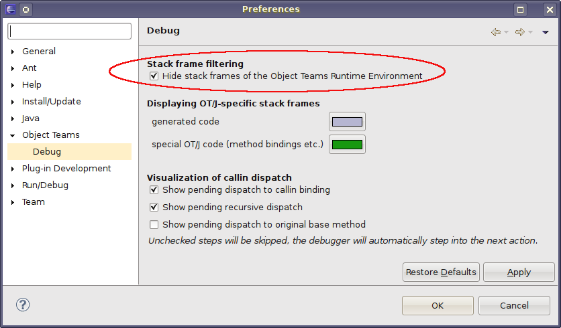Viewport: 561px width, 328px height.
Task: Click the preferences filter text field
Action: coord(70,31)
